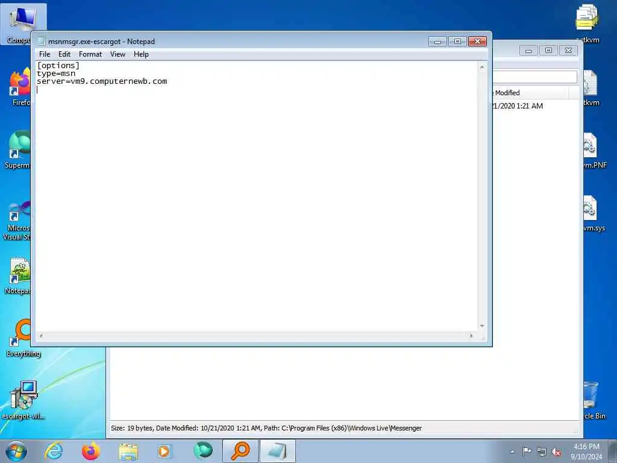Screen dimensions: 617x463
Task: Maximize the Notepad window
Action: [x=457, y=42]
